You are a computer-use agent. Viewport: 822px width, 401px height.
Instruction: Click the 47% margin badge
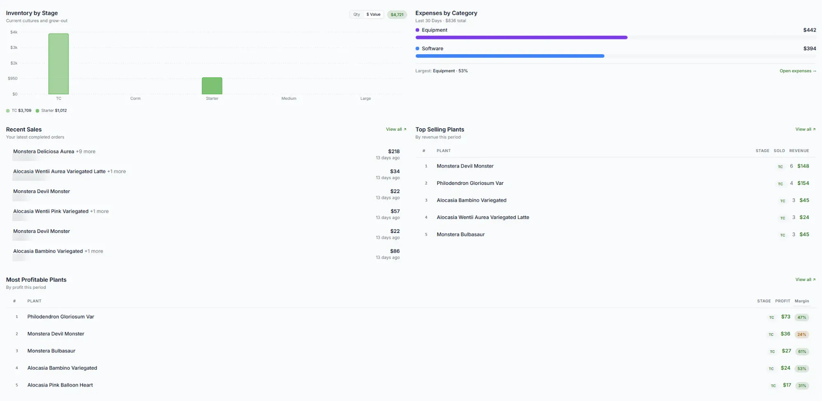(x=801, y=318)
